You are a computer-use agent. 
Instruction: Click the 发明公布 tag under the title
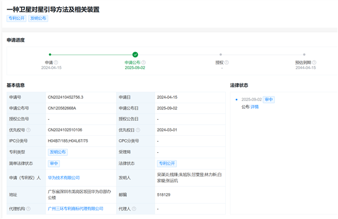(38, 19)
